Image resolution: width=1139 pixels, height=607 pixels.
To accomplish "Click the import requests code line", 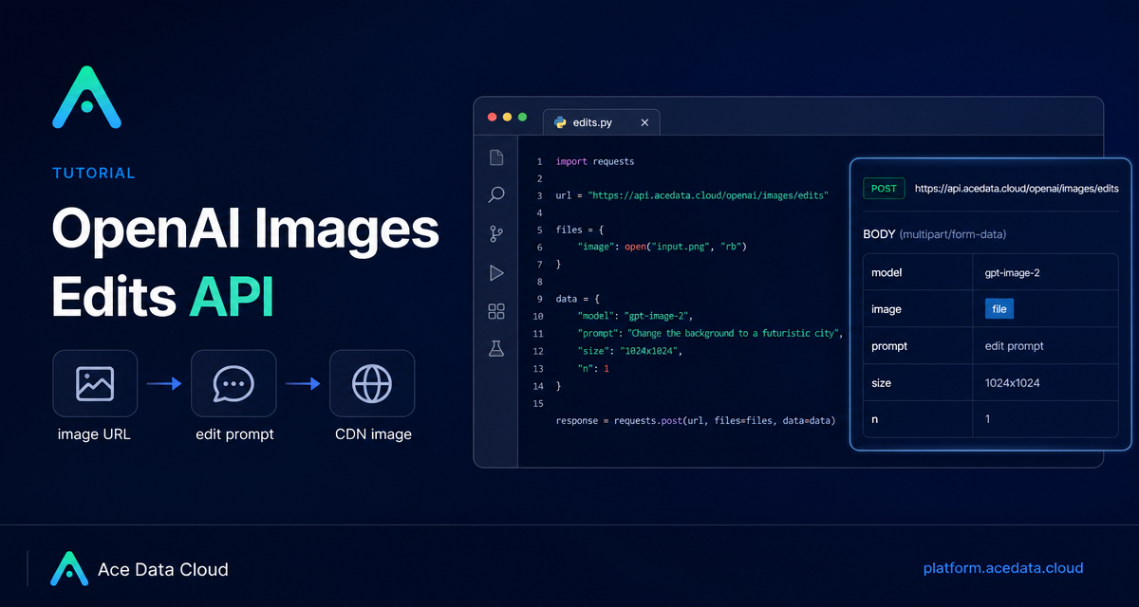I will (595, 161).
